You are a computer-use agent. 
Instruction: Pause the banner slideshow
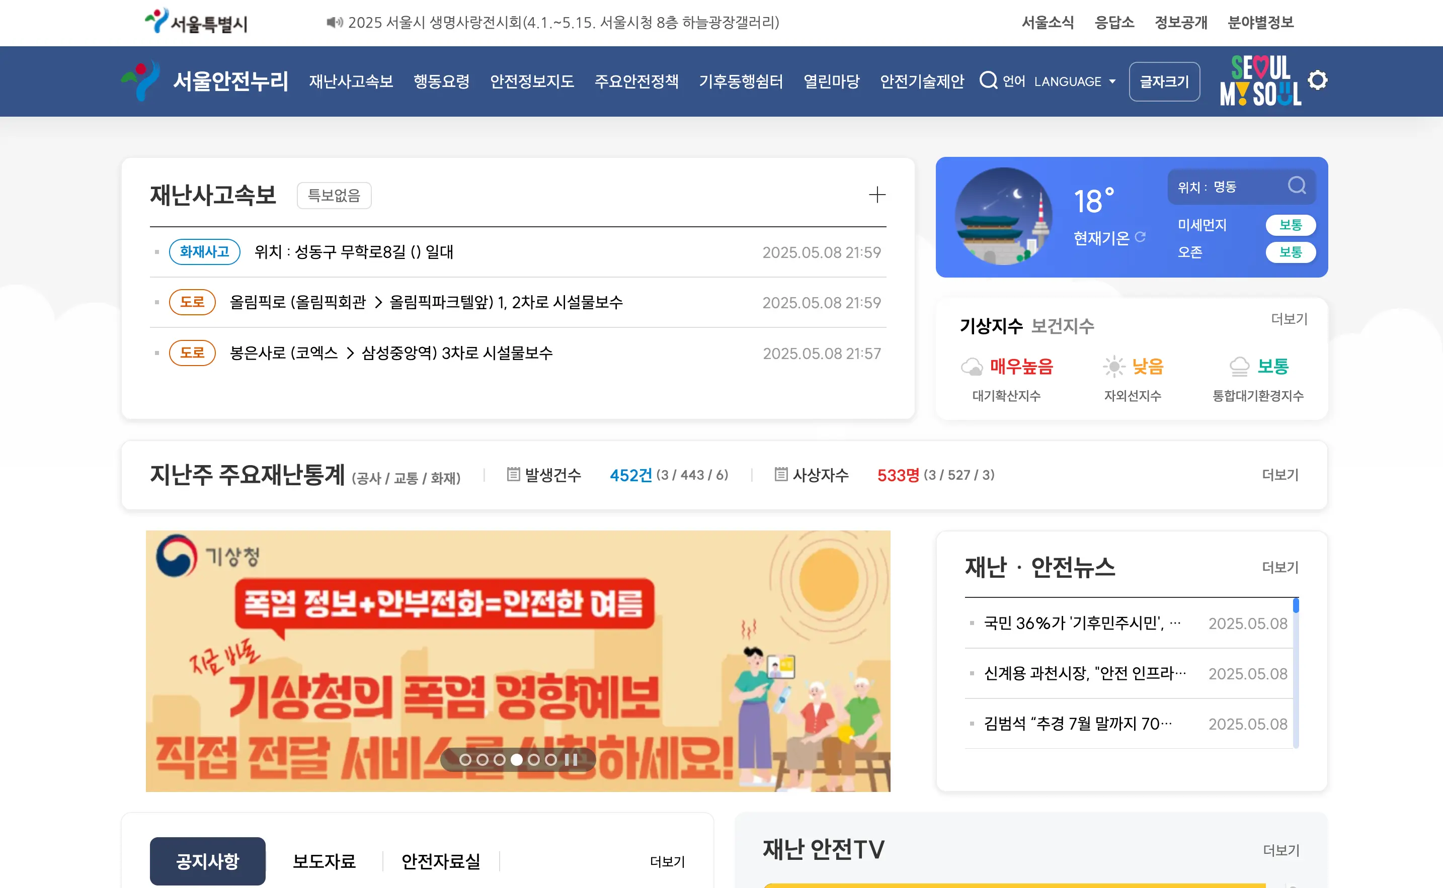[x=571, y=759]
